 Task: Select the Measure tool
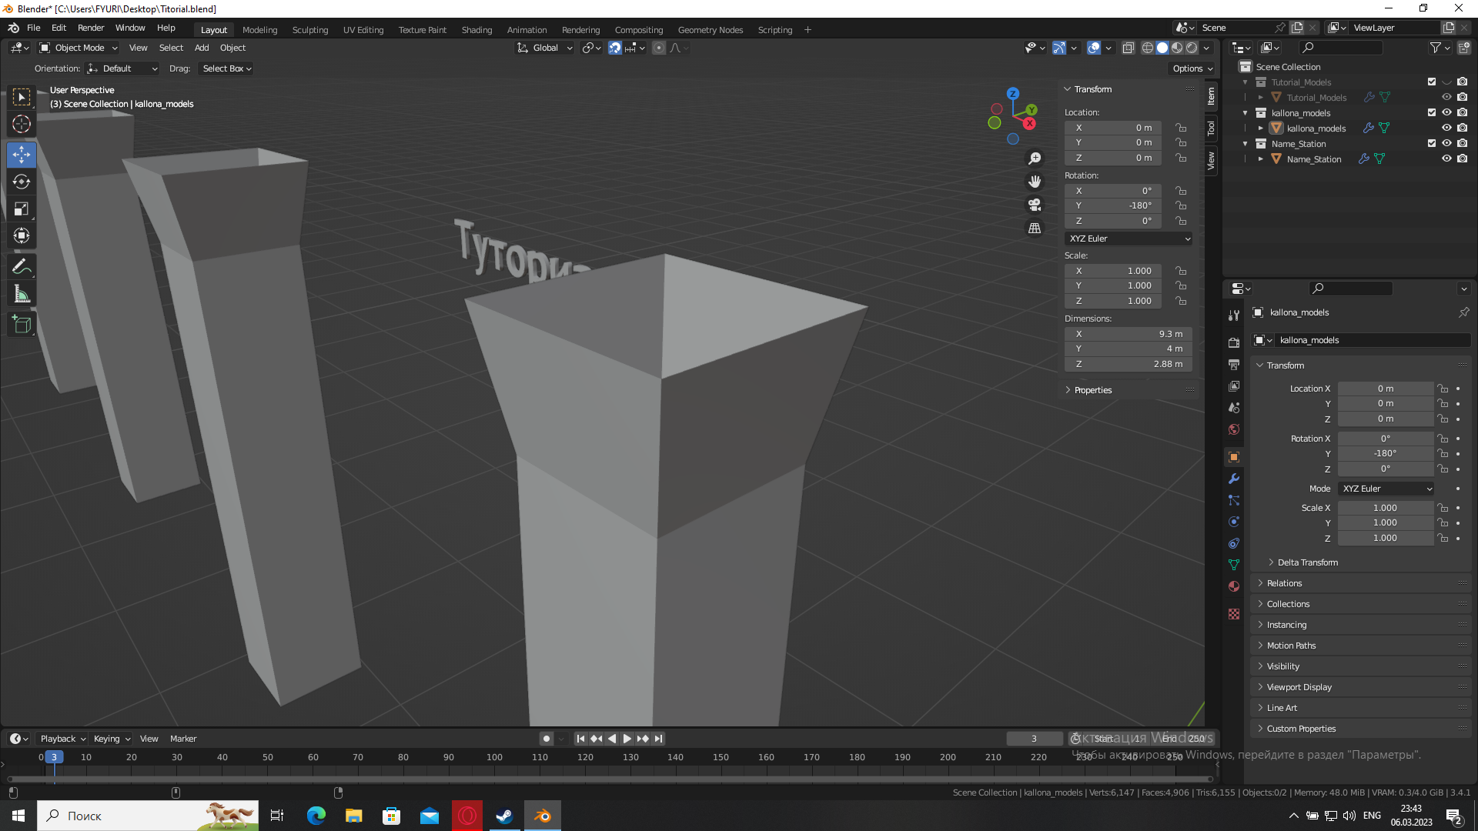[22, 295]
